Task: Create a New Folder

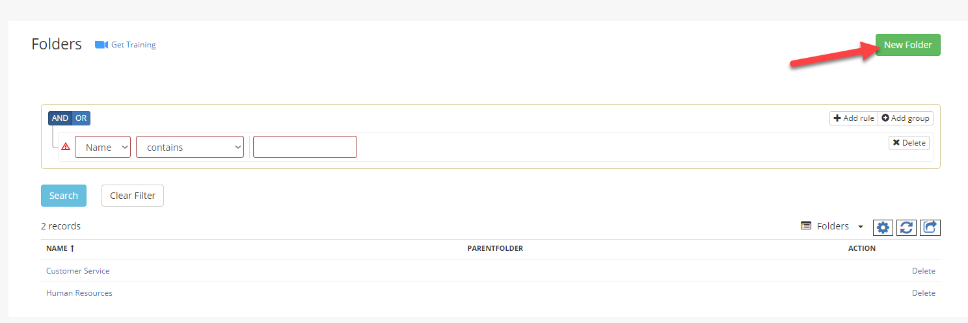Action: (x=908, y=45)
